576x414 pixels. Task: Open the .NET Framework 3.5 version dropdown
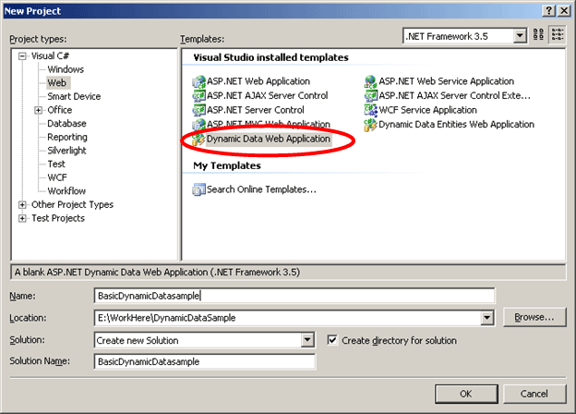click(520, 36)
